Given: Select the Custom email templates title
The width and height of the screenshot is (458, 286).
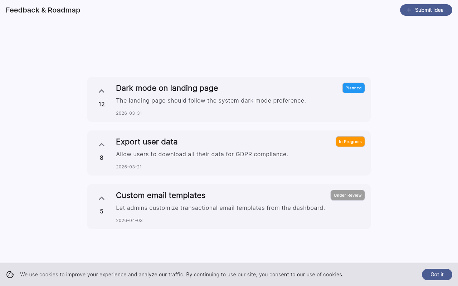Looking at the screenshot, I should [160, 195].
